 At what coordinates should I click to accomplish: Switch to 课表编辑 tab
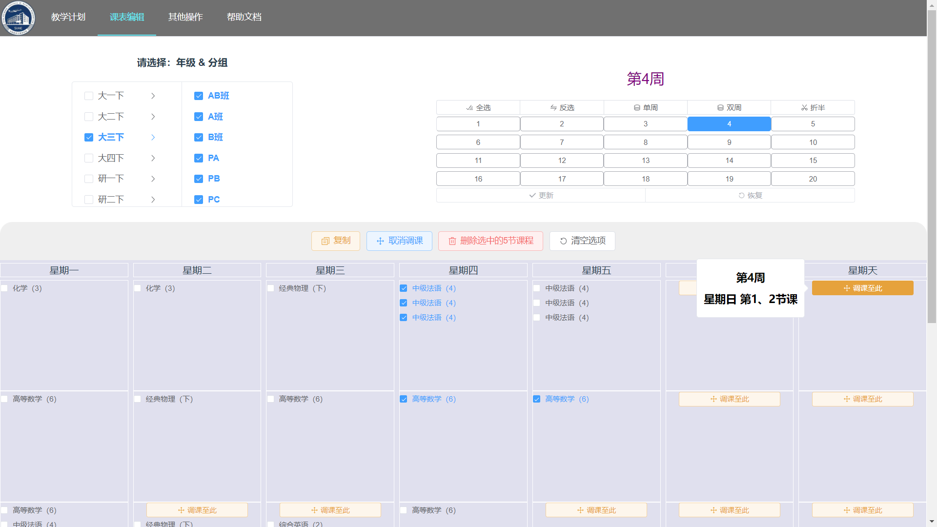(x=127, y=17)
